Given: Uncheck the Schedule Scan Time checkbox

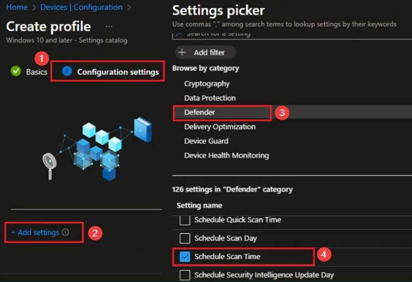Looking at the screenshot, I should (185, 256).
